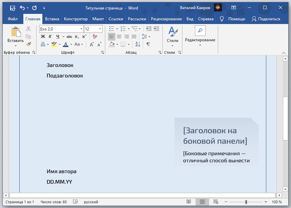This screenshot has height=208, width=291.
Task: Save document using the floppy disk icon
Action: (12, 7)
